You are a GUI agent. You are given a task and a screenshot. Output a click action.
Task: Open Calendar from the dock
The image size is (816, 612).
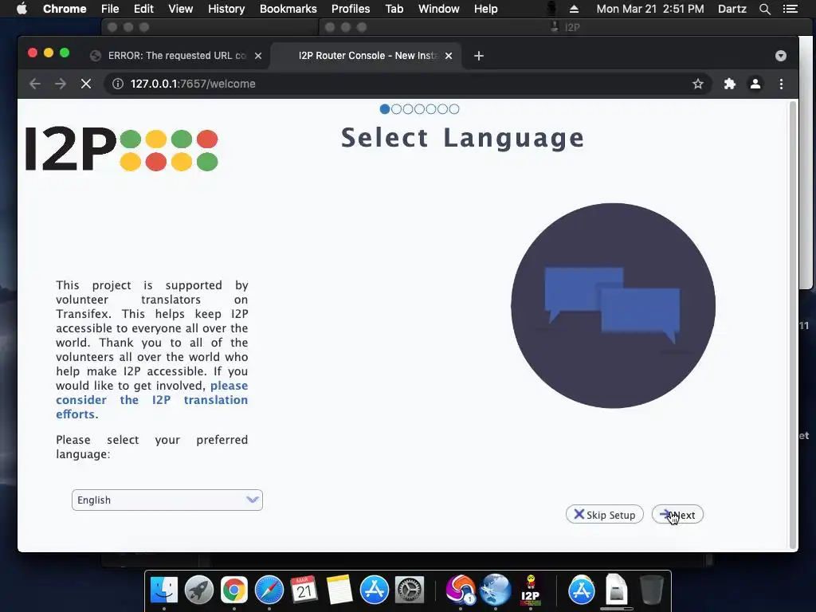[304, 590]
